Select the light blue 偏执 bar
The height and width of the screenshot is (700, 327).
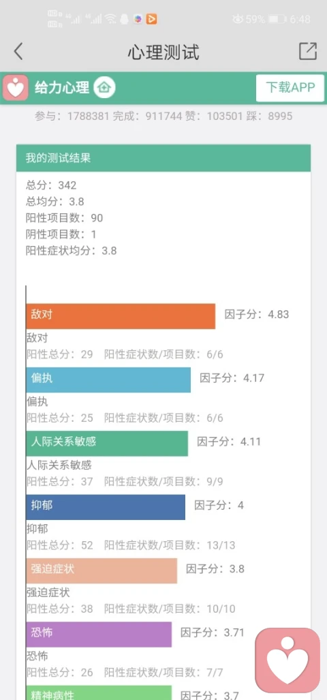point(108,380)
